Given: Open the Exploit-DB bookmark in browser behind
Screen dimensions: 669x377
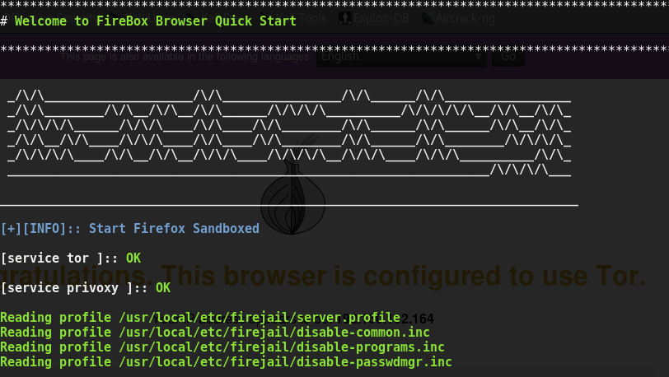Looking at the screenshot, I should click(x=374, y=18).
